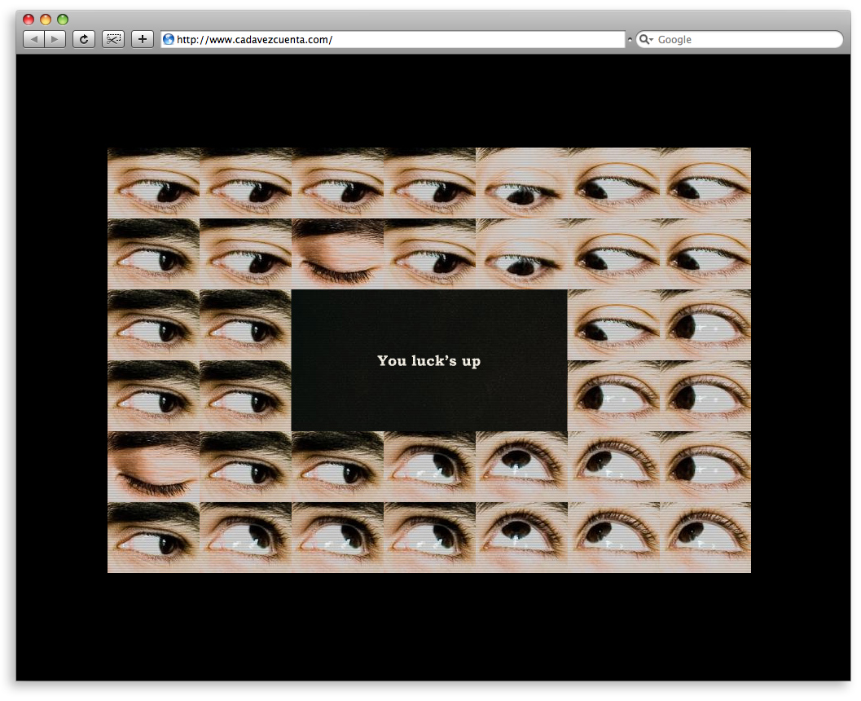This screenshot has height=701, width=861.
Task: Close the browser window with red button
Action: 29,20
